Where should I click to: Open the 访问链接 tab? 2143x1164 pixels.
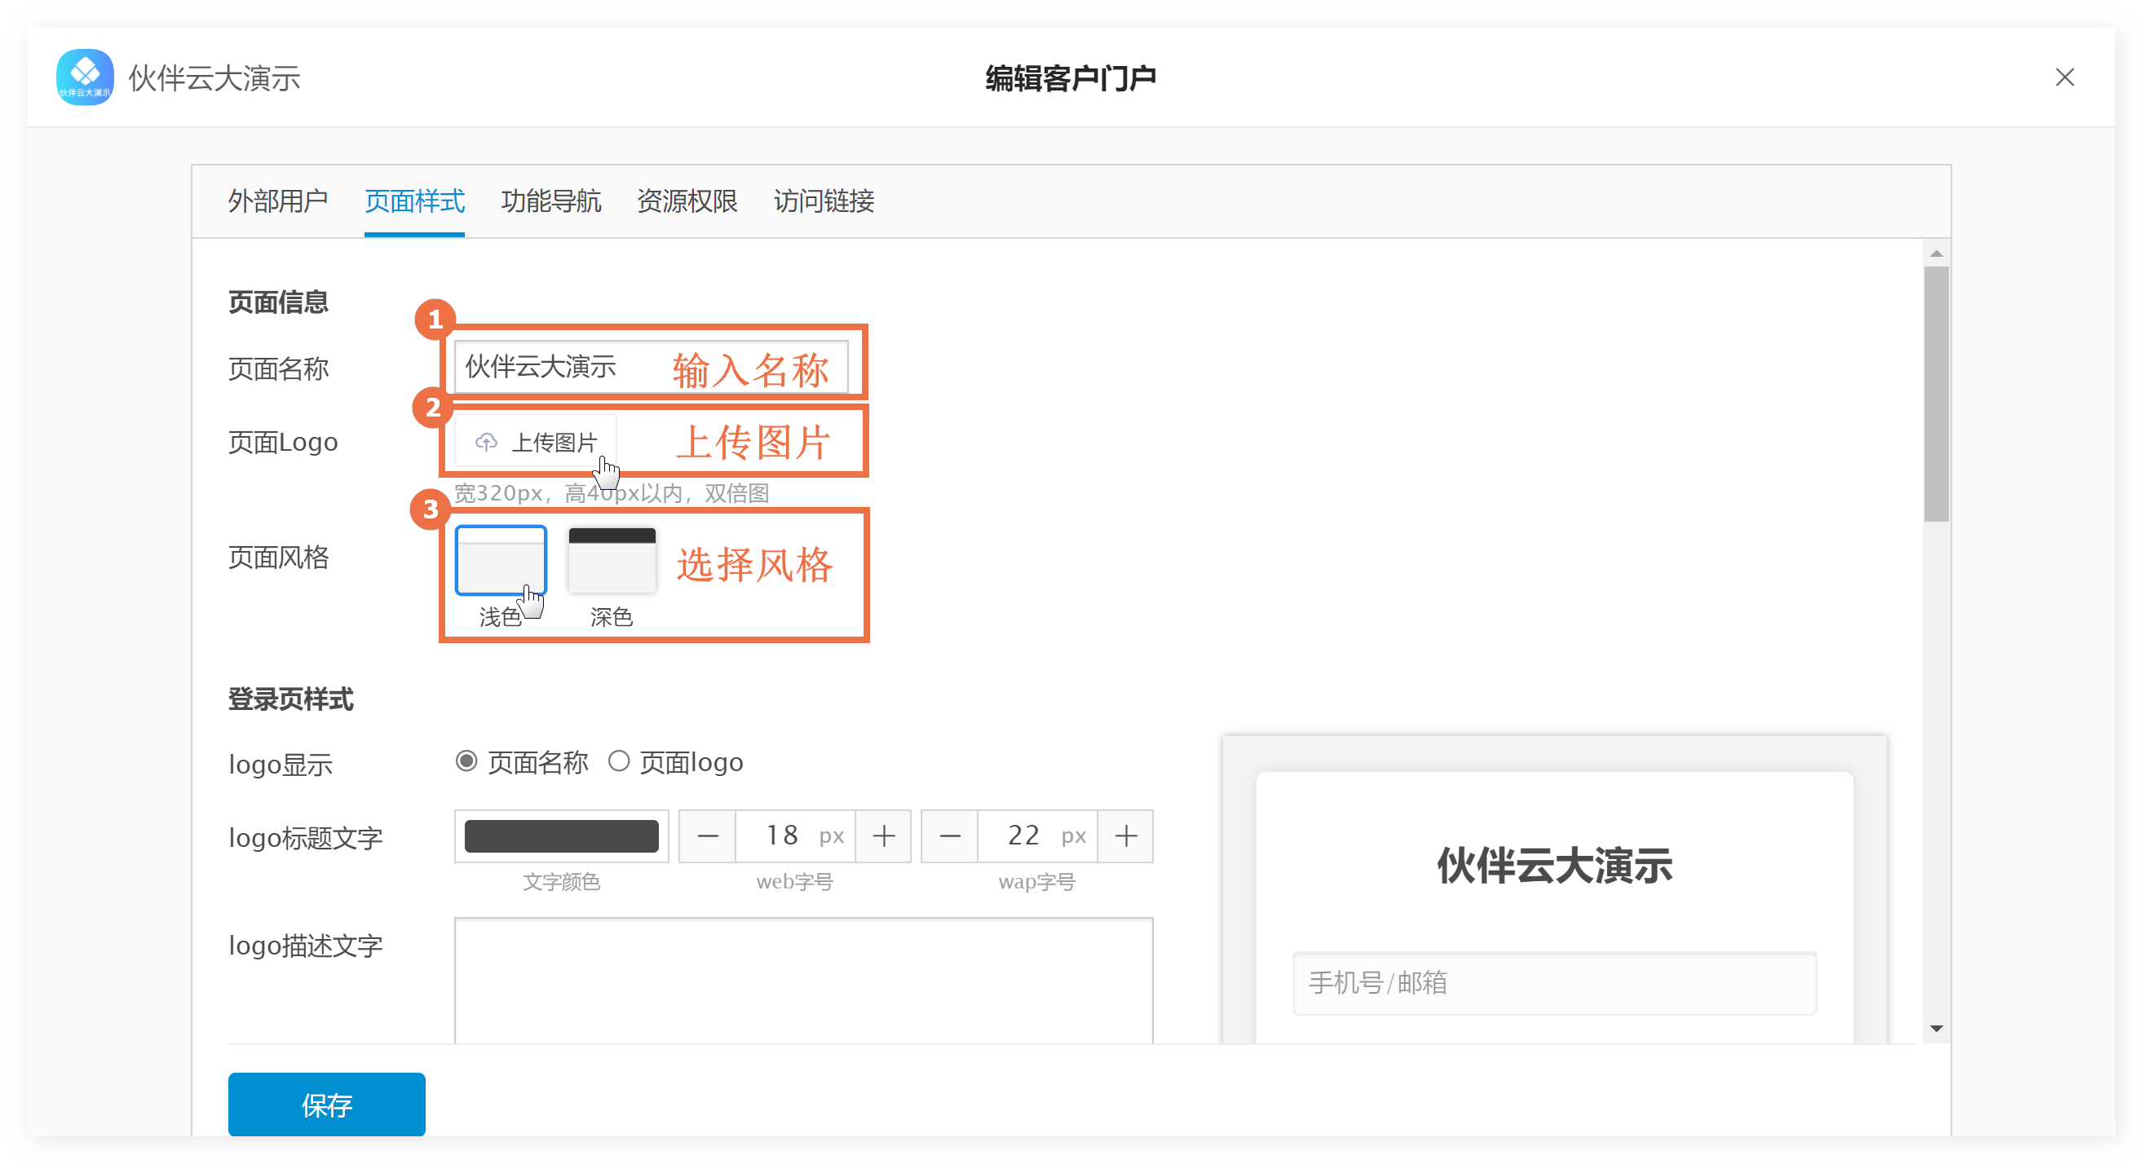pyautogui.click(x=824, y=201)
